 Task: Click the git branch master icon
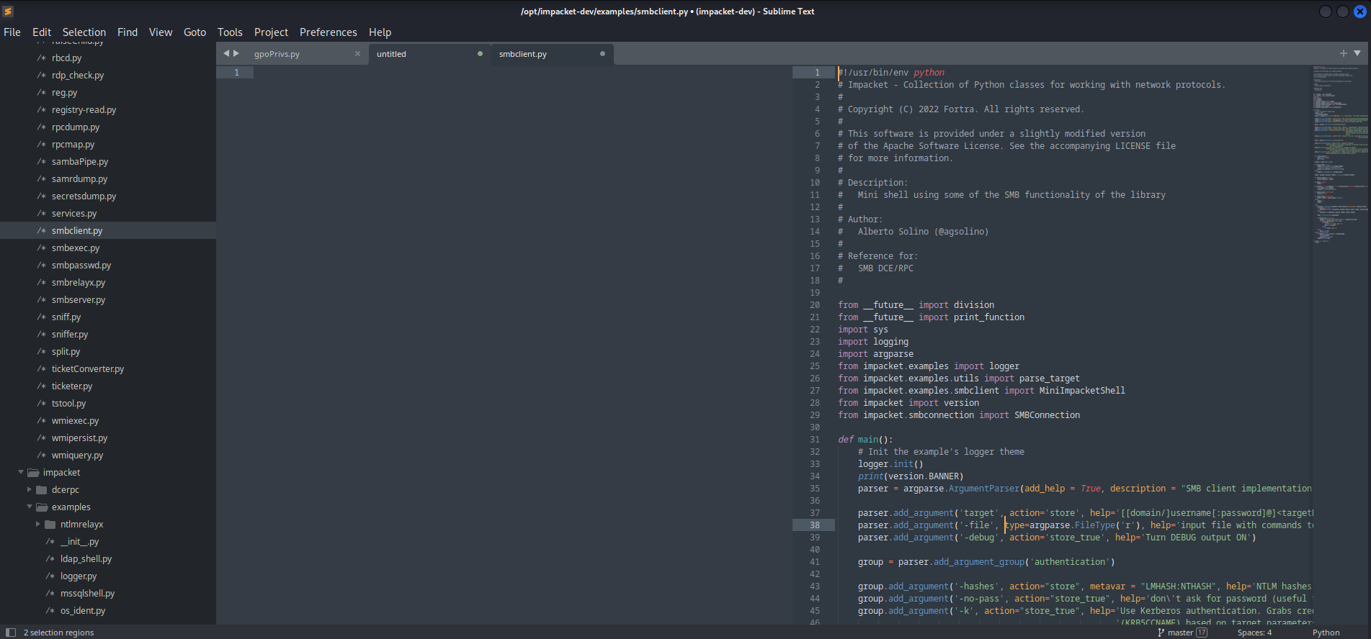(1161, 633)
